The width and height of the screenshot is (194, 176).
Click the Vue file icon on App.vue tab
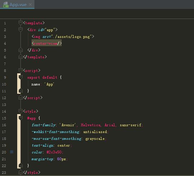point(6,5)
